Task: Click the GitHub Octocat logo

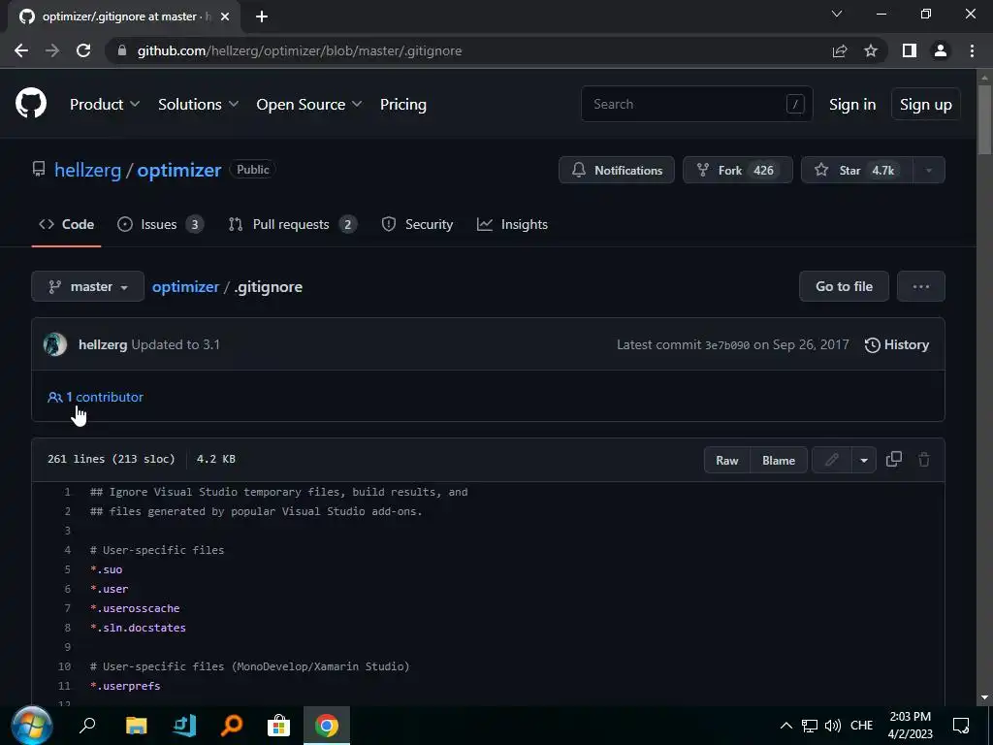Action: point(31,103)
